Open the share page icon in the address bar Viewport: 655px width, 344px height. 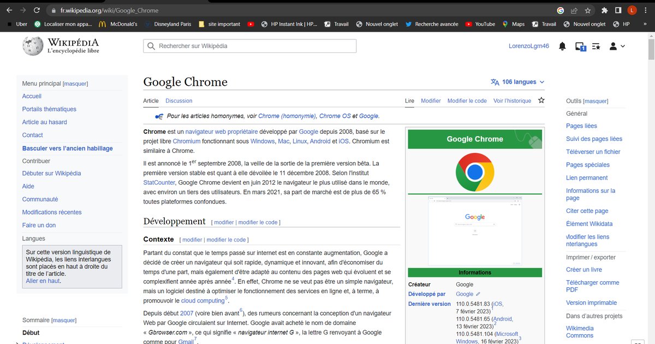pyautogui.click(x=574, y=10)
